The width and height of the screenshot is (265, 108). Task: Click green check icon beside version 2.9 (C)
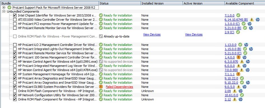[x=238, y=32]
